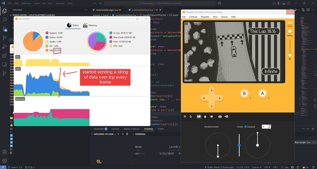Increment the crank angle stepper up arrow
The height and width of the screenshot is (169, 317).
(x=269, y=126)
